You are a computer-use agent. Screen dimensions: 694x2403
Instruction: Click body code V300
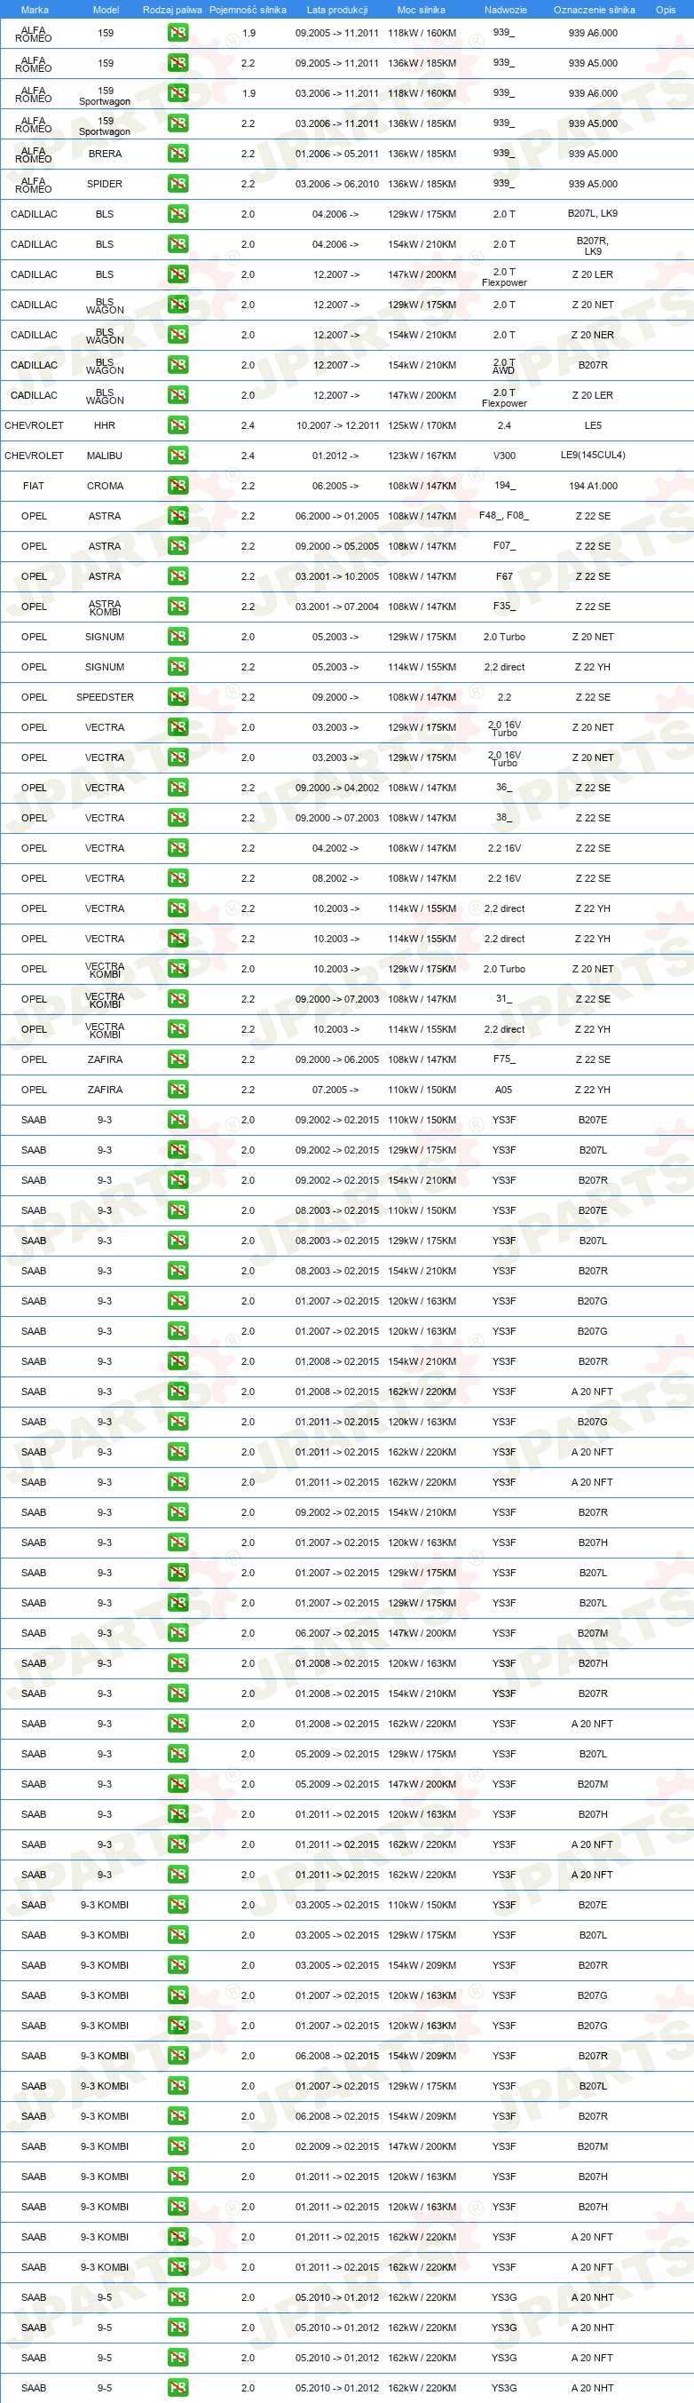tap(504, 456)
